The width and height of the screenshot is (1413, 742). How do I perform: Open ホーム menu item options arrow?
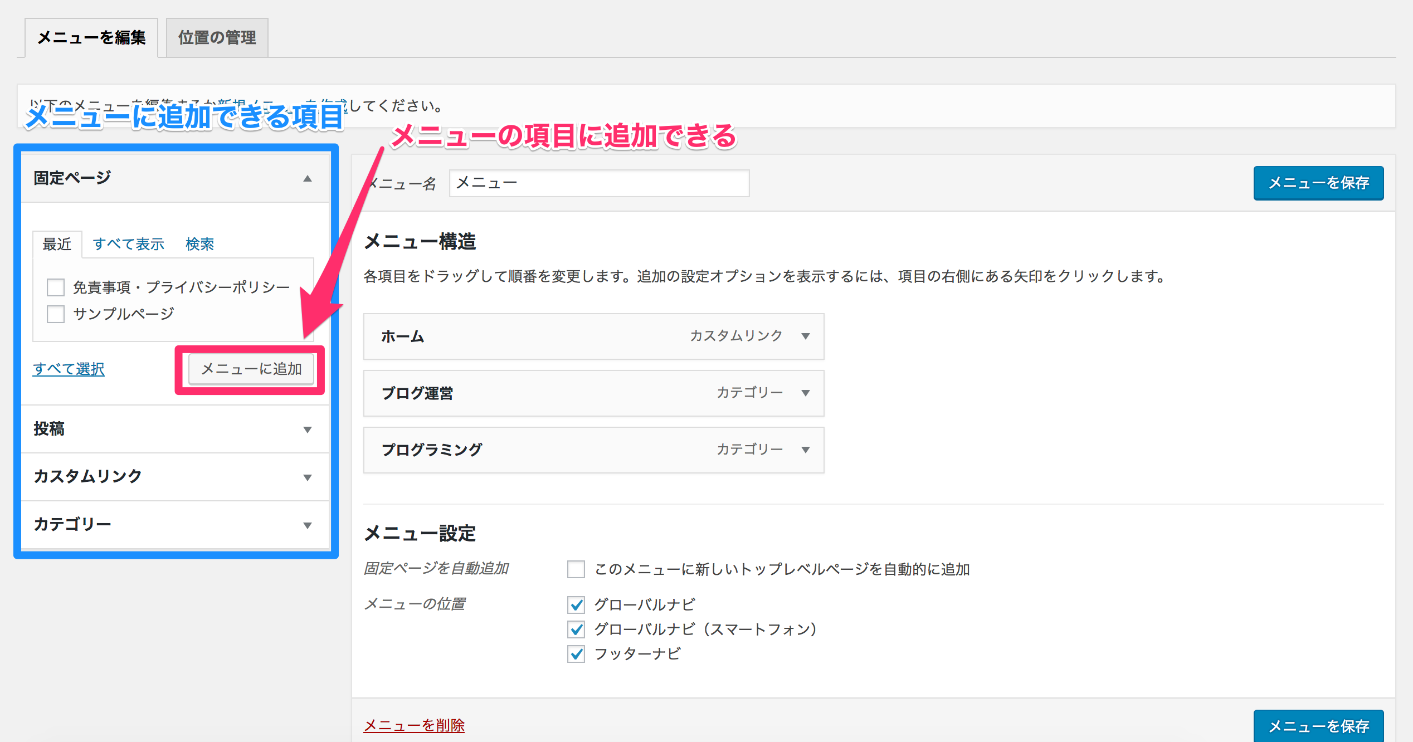click(x=805, y=336)
